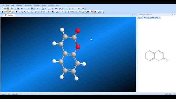Expand the dropdown after the lightning icon
176x99 pixels.
[97, 12]
